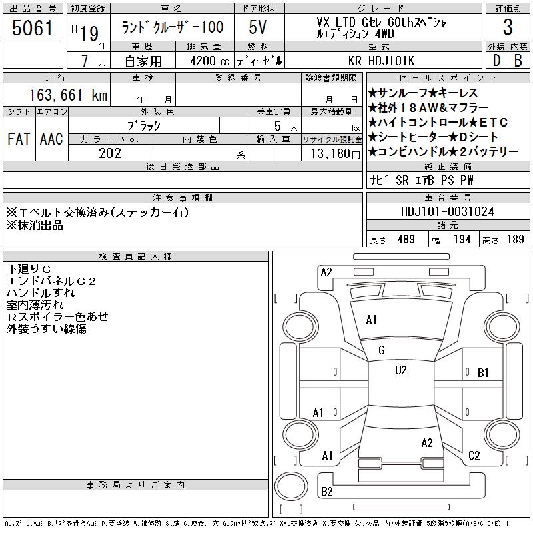Click the inspector note 外装うすい線傷

46,328
